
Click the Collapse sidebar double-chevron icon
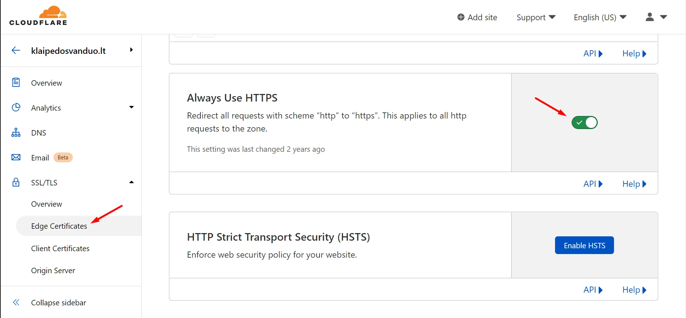click(x=16, y=302)
